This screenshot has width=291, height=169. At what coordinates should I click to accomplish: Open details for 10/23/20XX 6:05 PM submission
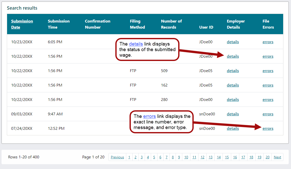pyautogui.click(x=233, y=42)
